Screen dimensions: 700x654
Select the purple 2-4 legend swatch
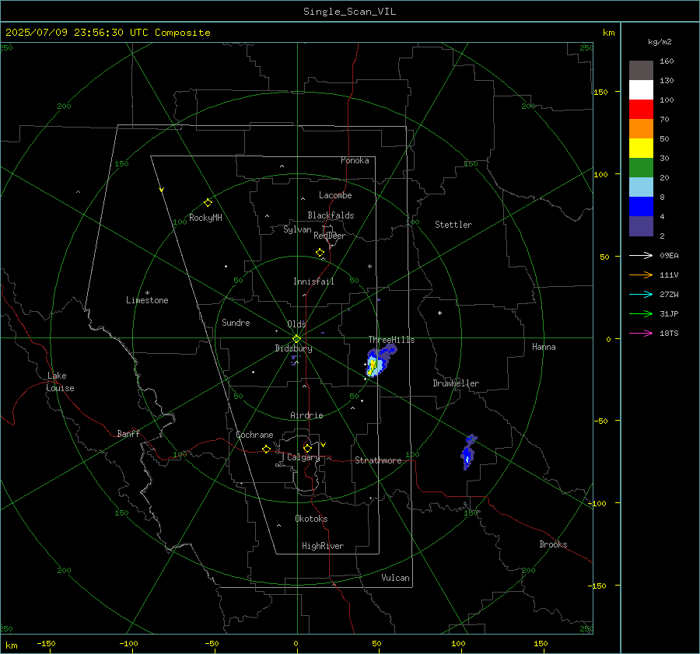coord(641,226)
